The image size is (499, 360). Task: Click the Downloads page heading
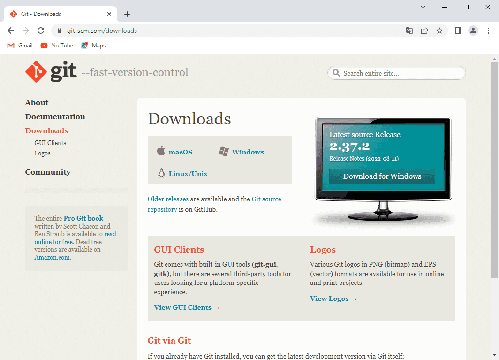(x=189, y=118)
